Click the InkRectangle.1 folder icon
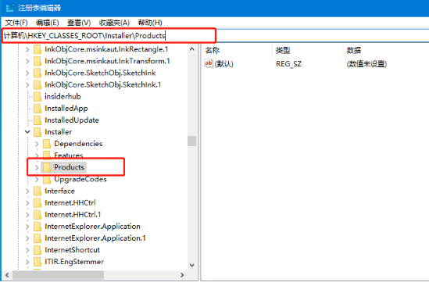 coord(38,49)
